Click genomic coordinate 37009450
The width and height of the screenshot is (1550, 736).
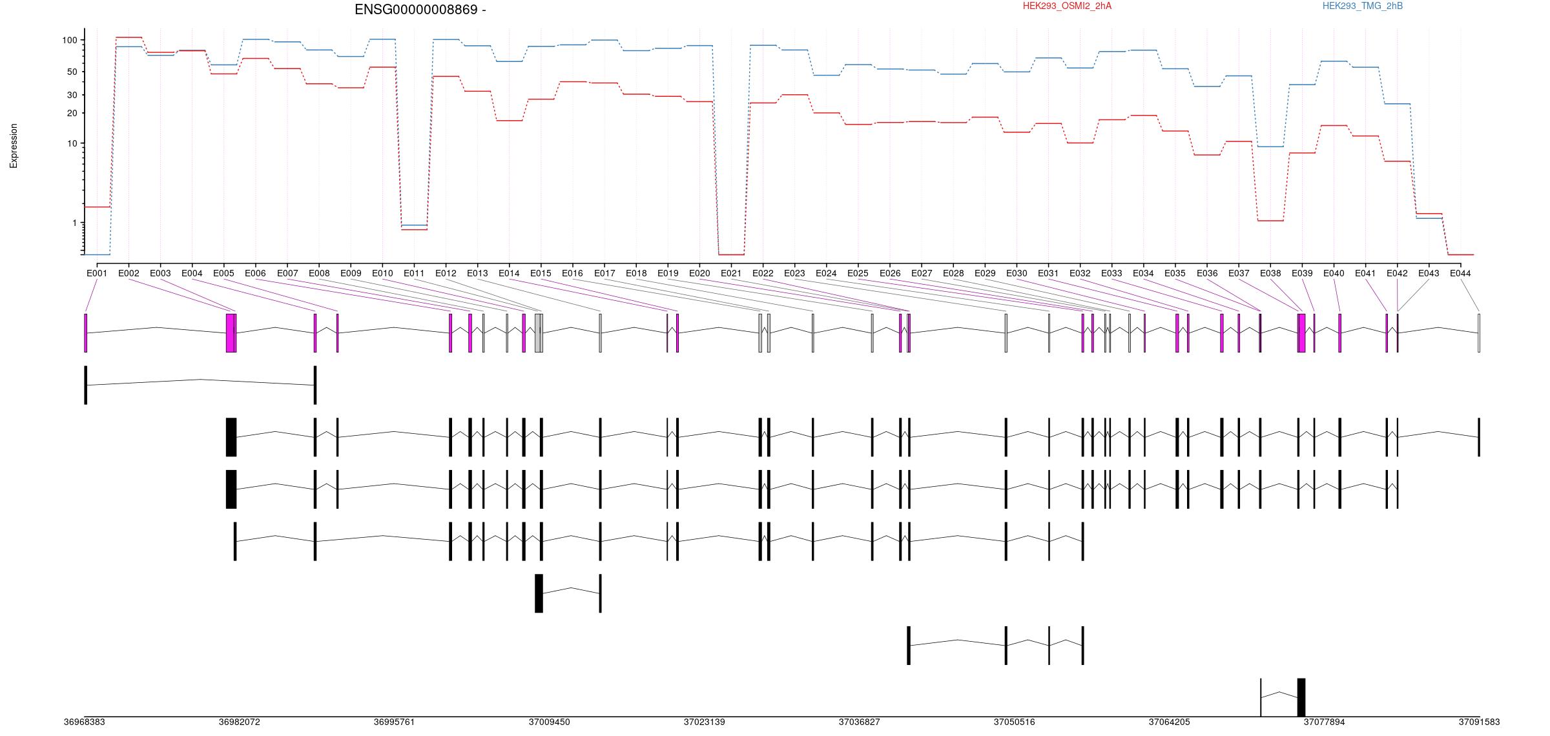(x=549, y=722)
